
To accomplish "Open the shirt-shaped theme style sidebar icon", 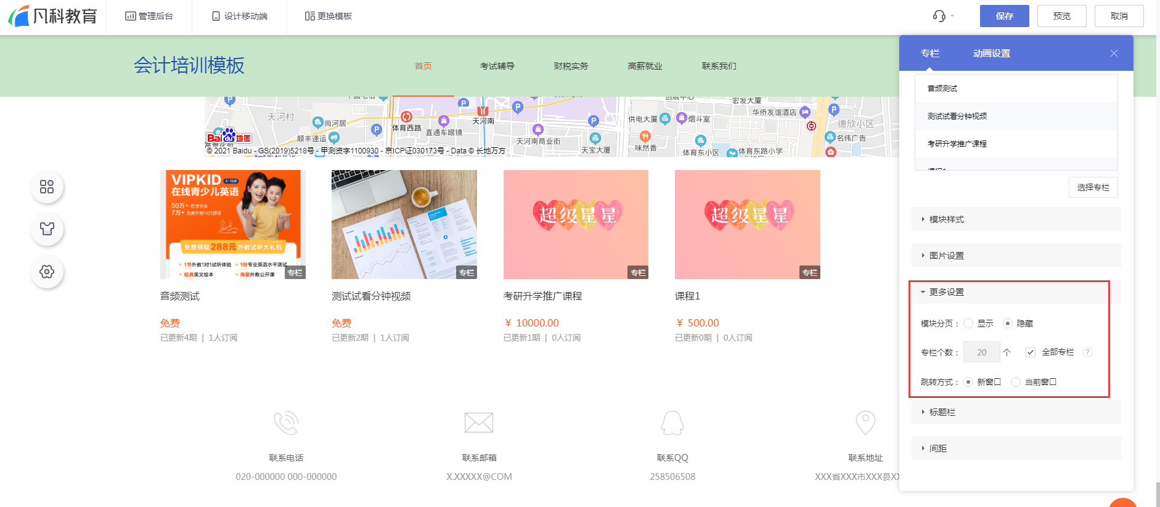I will point(47,229).
